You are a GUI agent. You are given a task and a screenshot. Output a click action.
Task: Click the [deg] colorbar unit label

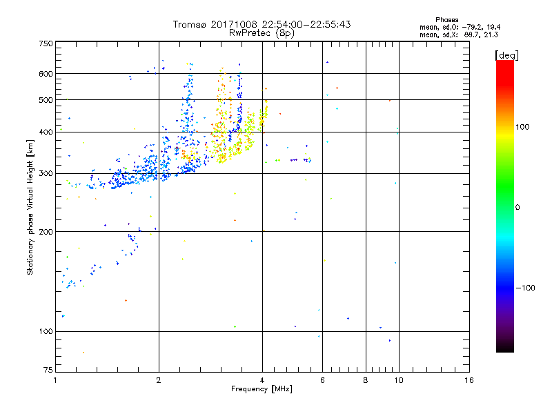(x=506, y=55)
